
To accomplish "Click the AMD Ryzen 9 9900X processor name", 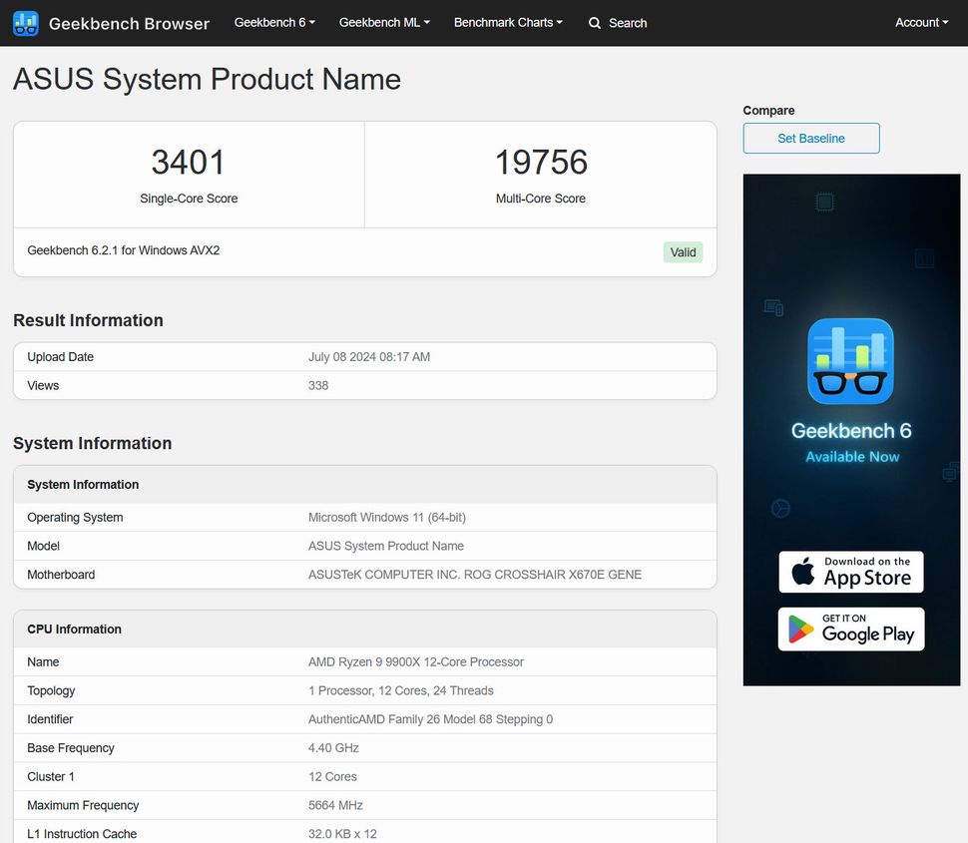I will click(x=415, y=662).
